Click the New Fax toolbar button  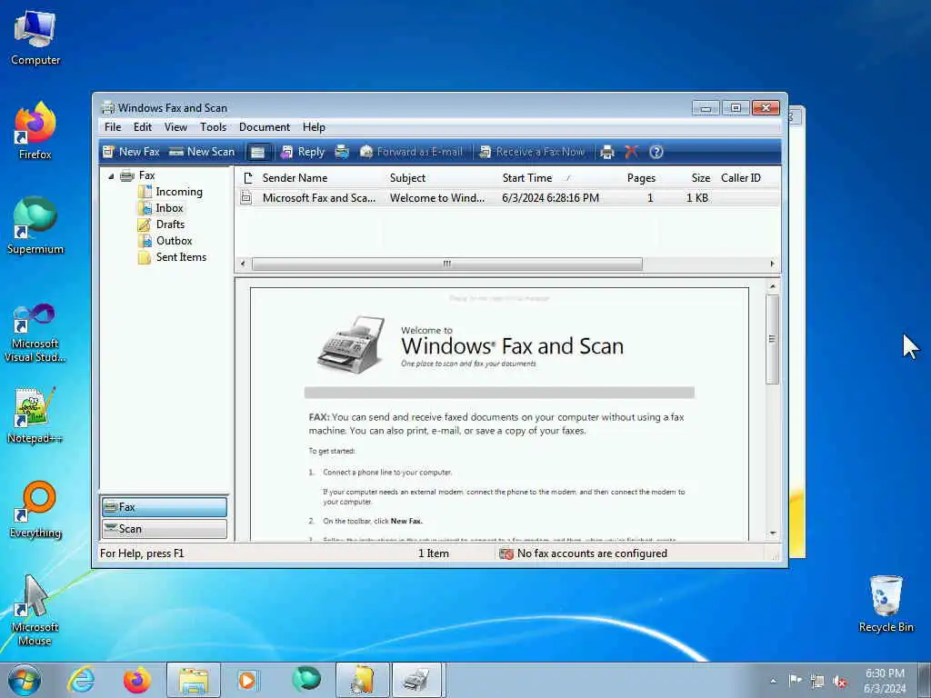coord(131,152)
